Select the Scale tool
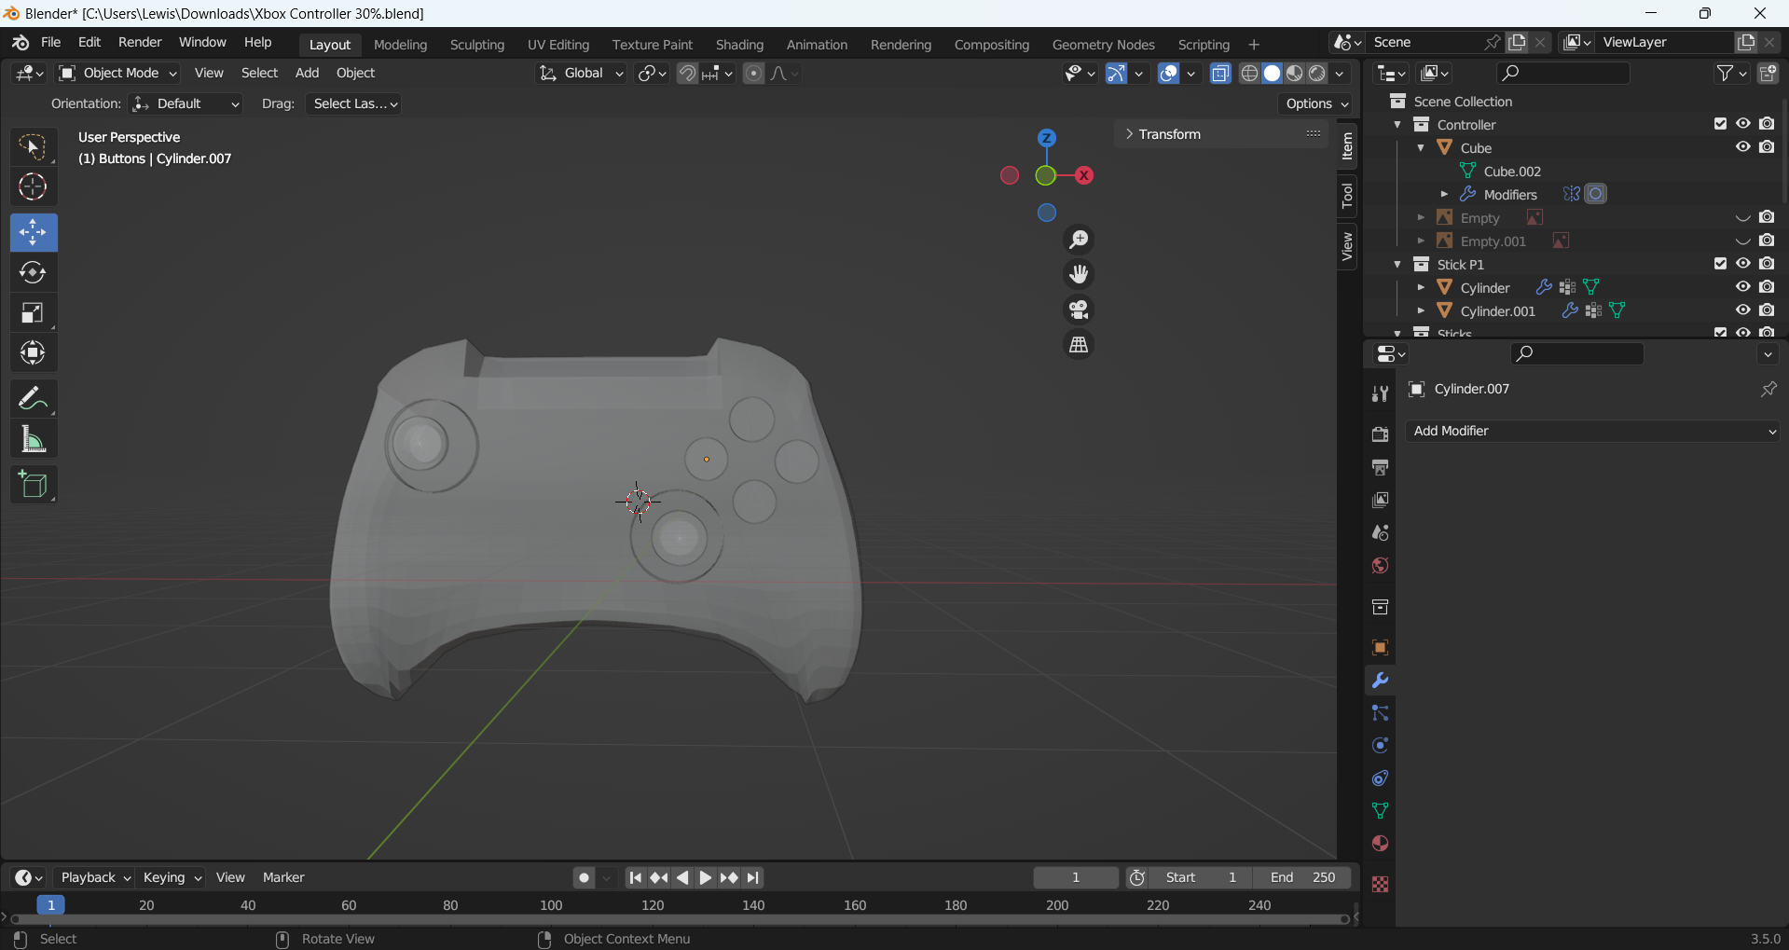Image resolution: width=1789 pixels, height=950 pixels. 33,313
